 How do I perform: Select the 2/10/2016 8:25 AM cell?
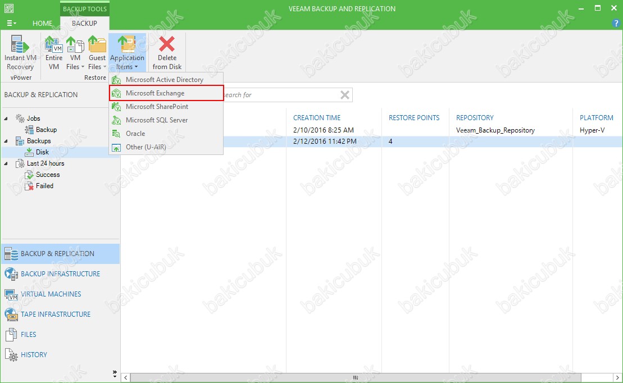tap(324, 130)
